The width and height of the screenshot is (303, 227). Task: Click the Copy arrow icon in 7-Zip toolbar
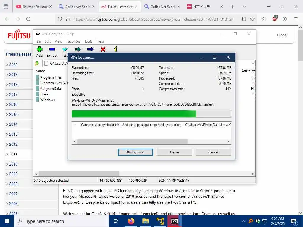[78, 49]
